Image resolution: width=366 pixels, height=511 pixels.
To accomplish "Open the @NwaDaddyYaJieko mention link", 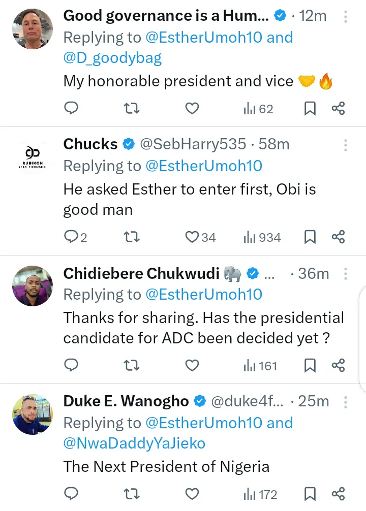I will (134, 443).
